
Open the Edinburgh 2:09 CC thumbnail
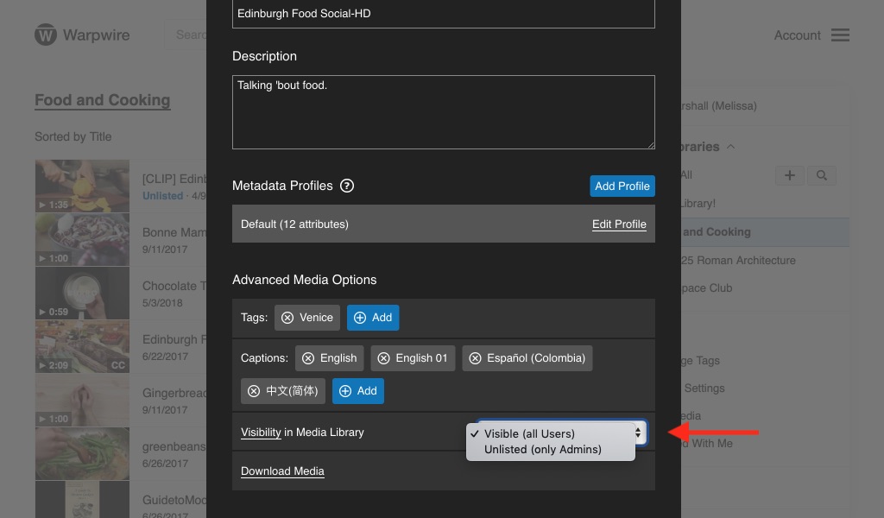click(x=82, y=346)
